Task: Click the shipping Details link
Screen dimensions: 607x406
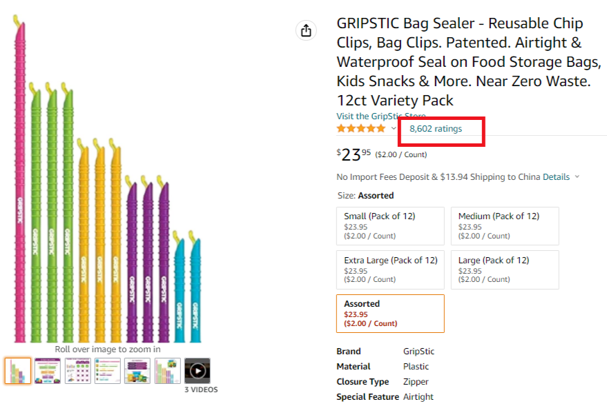Action: pyautogui.click(x=556, y=177)
